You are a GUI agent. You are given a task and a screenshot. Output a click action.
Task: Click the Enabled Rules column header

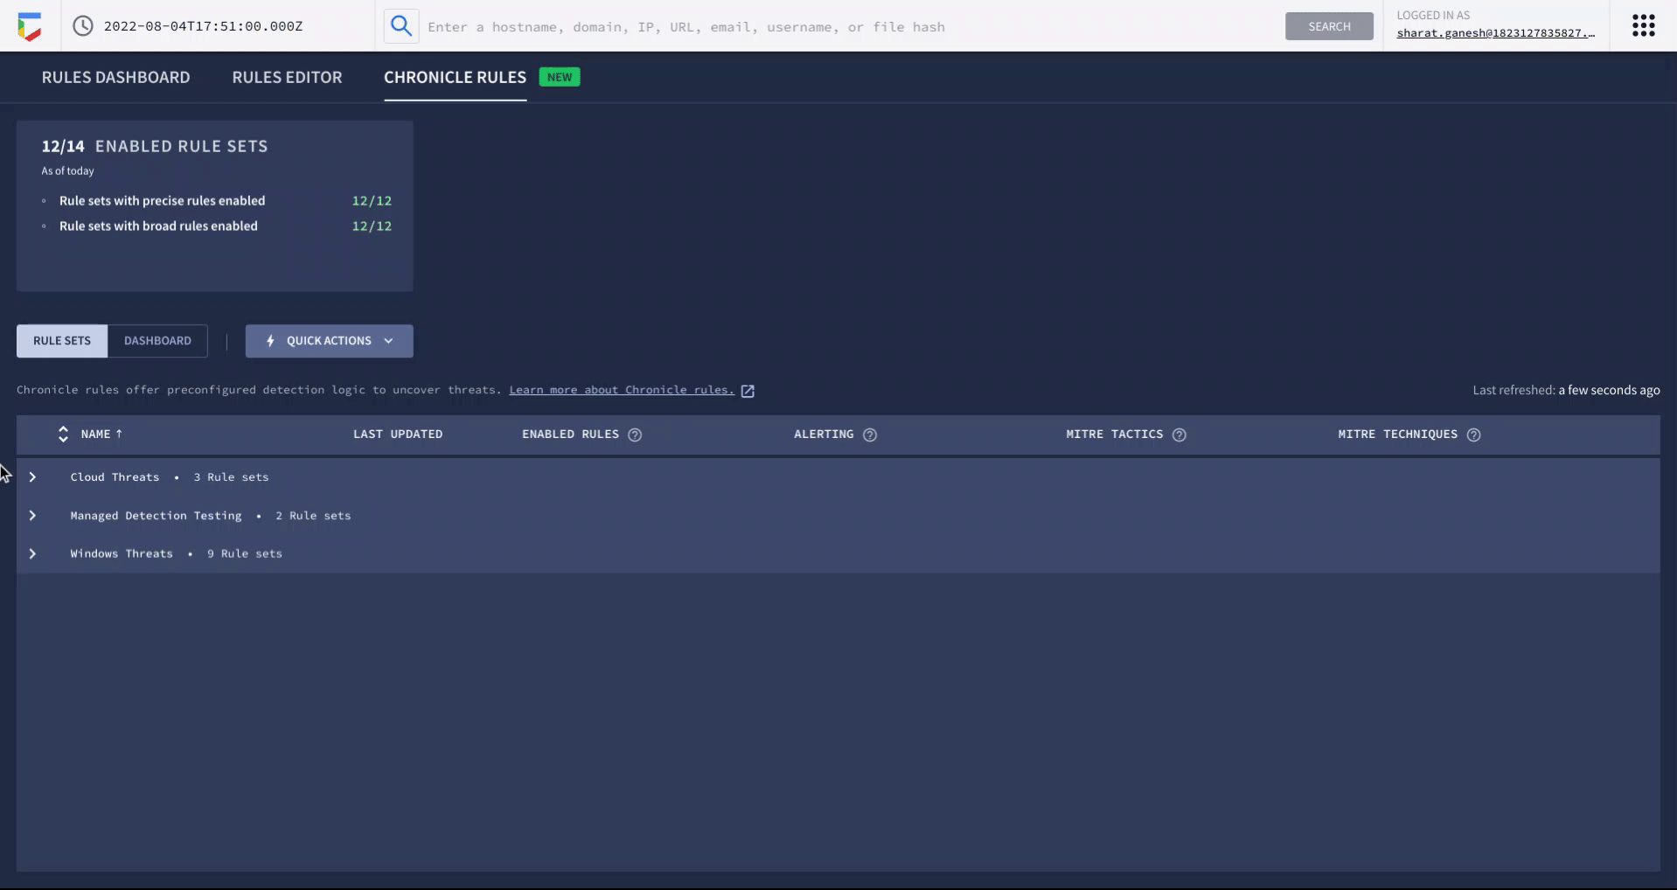point(570,434)
